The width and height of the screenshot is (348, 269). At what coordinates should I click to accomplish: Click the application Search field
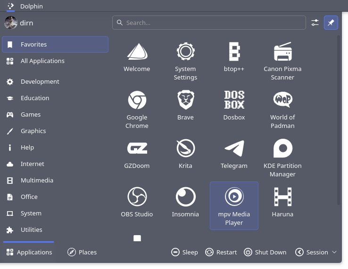point(209,23)
